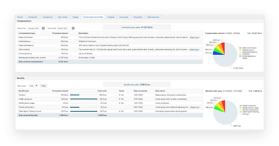Click Processed amount header in Compensations table
Viewport: 279px width, 146px height.
point(60,33)
